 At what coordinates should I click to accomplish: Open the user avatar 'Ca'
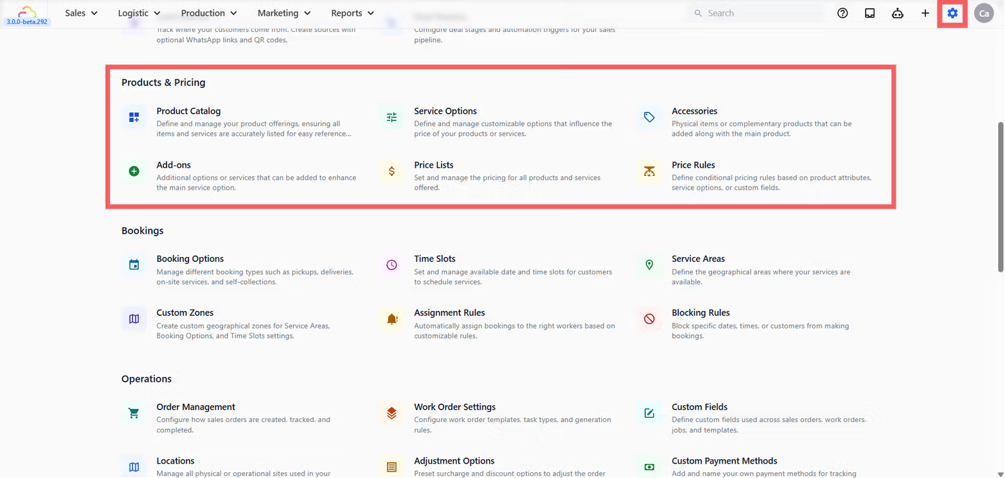pos(984,13)
